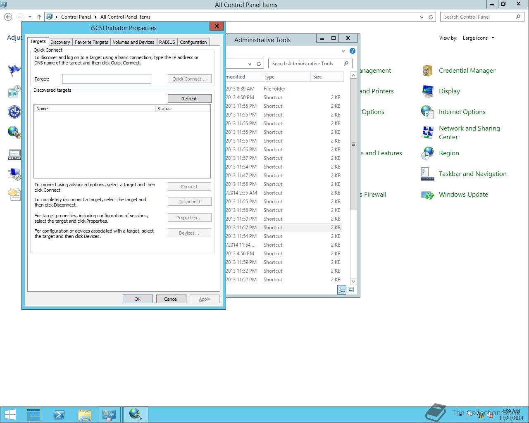This screenshot has width=529, height=423.
Task: Sort discovered targets by Name column
Action: click(95, 108)
